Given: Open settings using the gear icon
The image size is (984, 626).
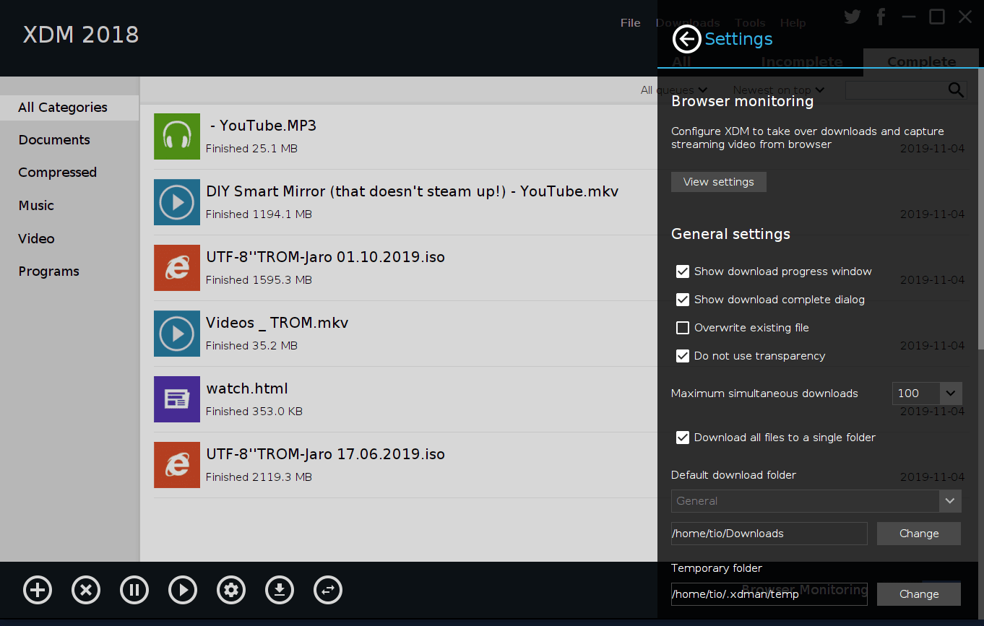Looking at the screenshot, I should 231,590.
